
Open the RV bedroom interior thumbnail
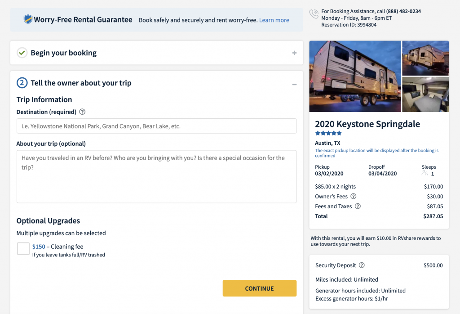(x=425, y=94)
